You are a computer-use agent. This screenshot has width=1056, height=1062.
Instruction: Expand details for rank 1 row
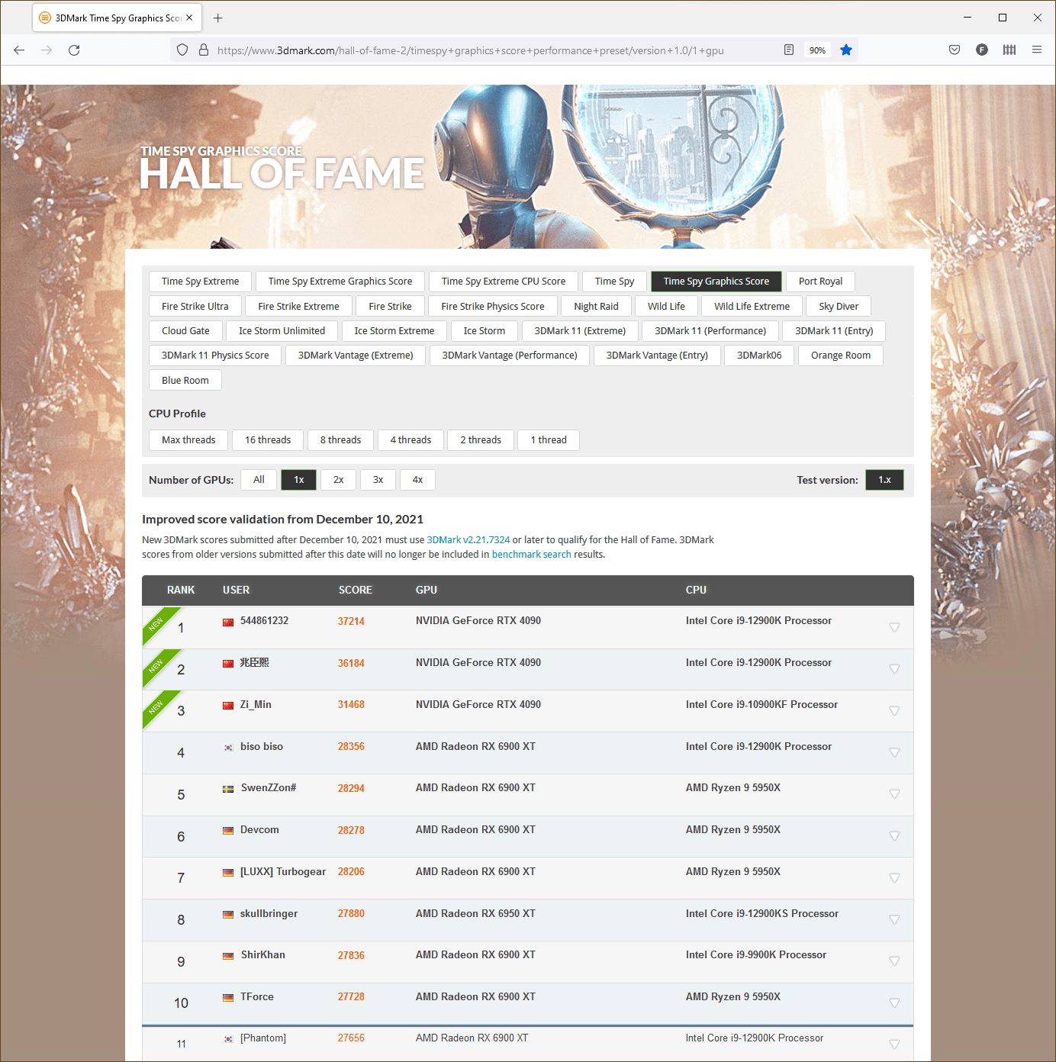pyautogui.click(x=894, y=628)
